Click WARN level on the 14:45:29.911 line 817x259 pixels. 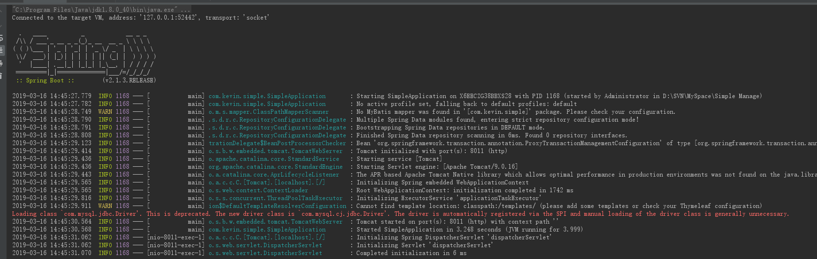(105, 206)
